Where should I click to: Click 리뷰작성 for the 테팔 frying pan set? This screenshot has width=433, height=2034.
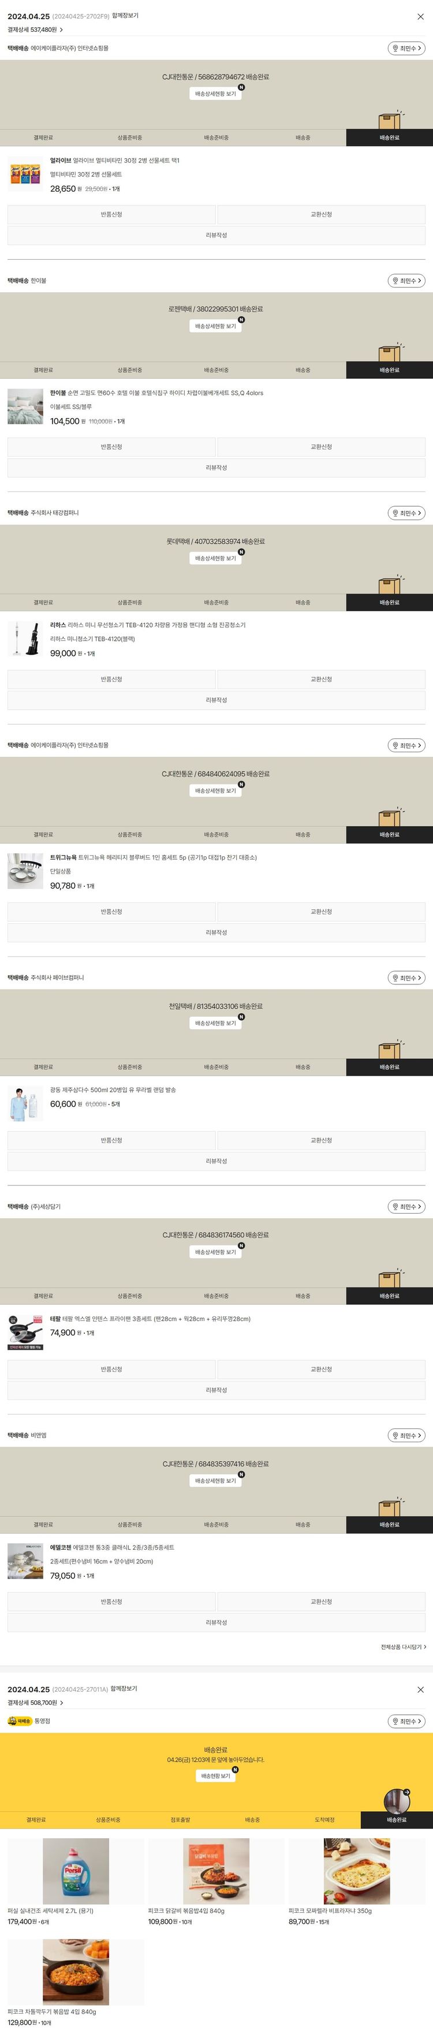pyautogui.click(x=216, y=1390)
